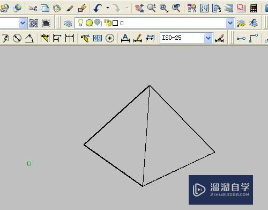Select the Jogged dimension tool

click(x=5, y=38)
